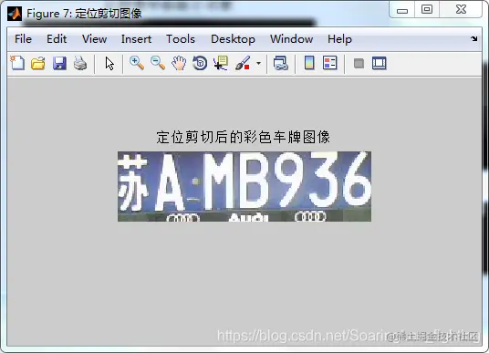The height and width of the screenshot is (353, 489).
Task: Activate the Zoom In magnifier tool
Action: [137, 63]
